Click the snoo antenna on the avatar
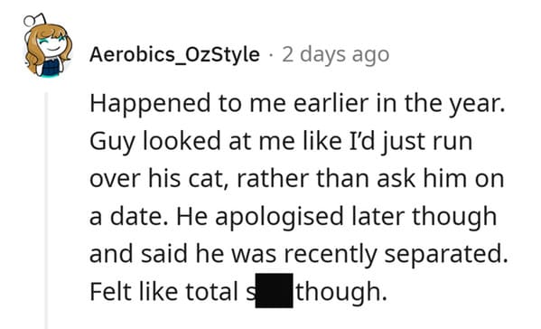The height and width of the screenshot is (329, 541). [33, 20]
